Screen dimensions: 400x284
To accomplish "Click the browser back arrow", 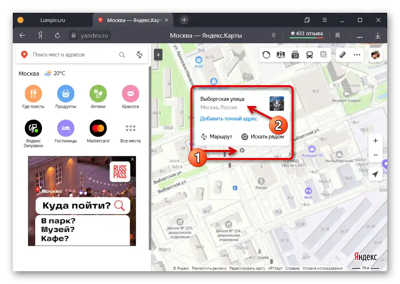I will point(22,36).
